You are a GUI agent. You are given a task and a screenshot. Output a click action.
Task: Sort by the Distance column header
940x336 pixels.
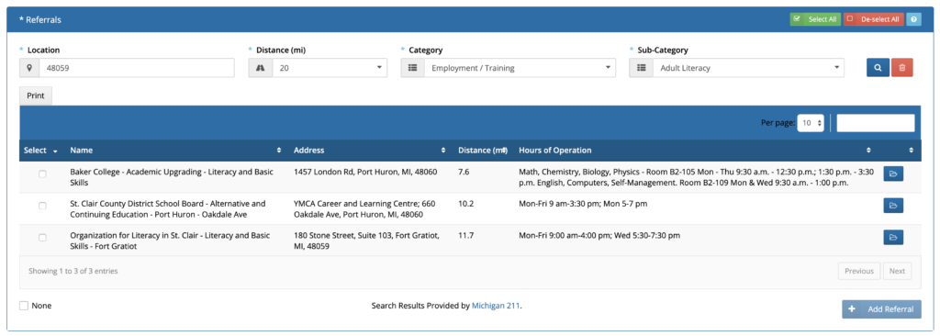(483, 150)
